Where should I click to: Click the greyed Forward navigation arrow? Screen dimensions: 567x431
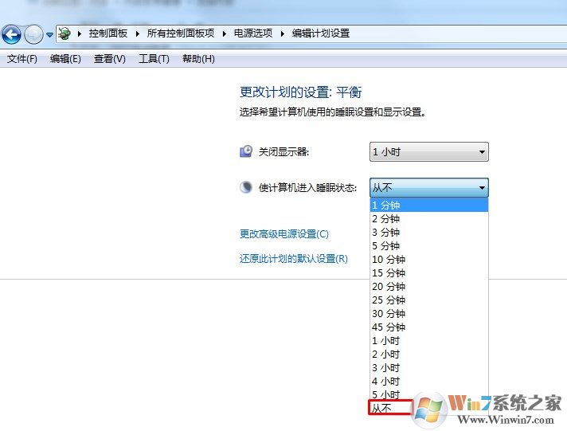click(x=33, y=35)
